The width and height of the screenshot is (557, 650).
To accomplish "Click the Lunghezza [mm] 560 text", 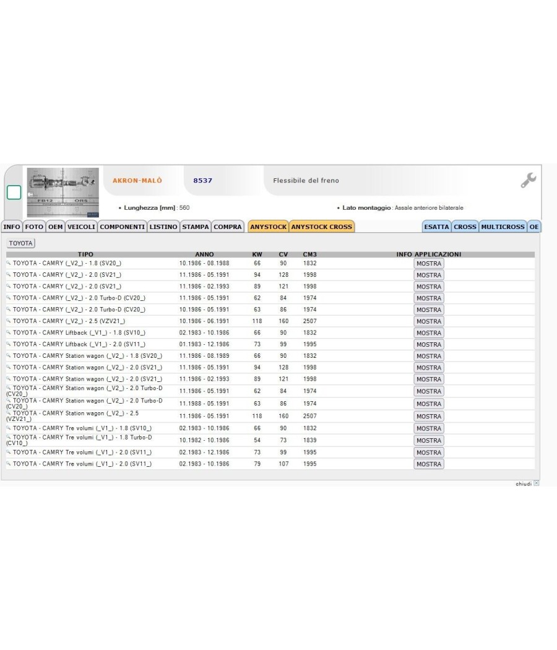I will coord(157,207).
